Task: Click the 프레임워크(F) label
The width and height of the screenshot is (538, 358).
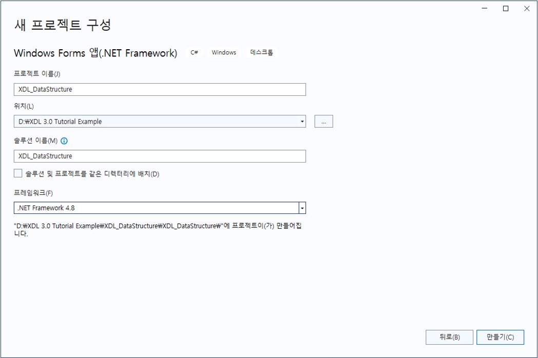Action: (33, 193)
